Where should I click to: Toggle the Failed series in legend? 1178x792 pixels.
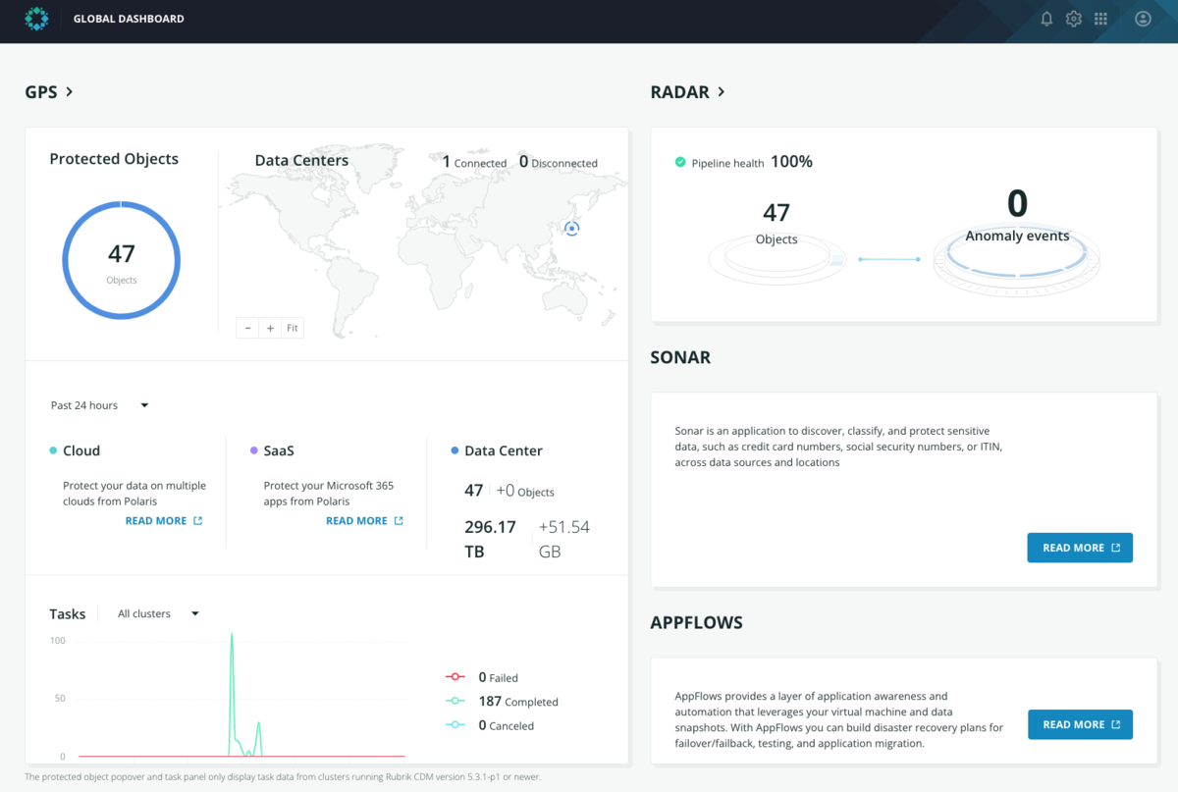point(481,677)
